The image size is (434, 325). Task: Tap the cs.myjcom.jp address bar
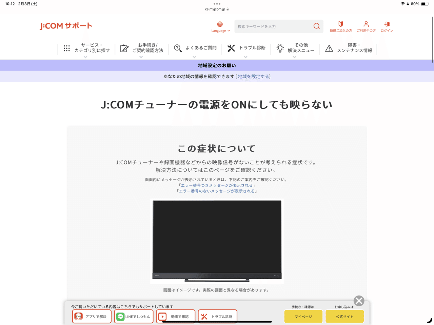point(217,9)
